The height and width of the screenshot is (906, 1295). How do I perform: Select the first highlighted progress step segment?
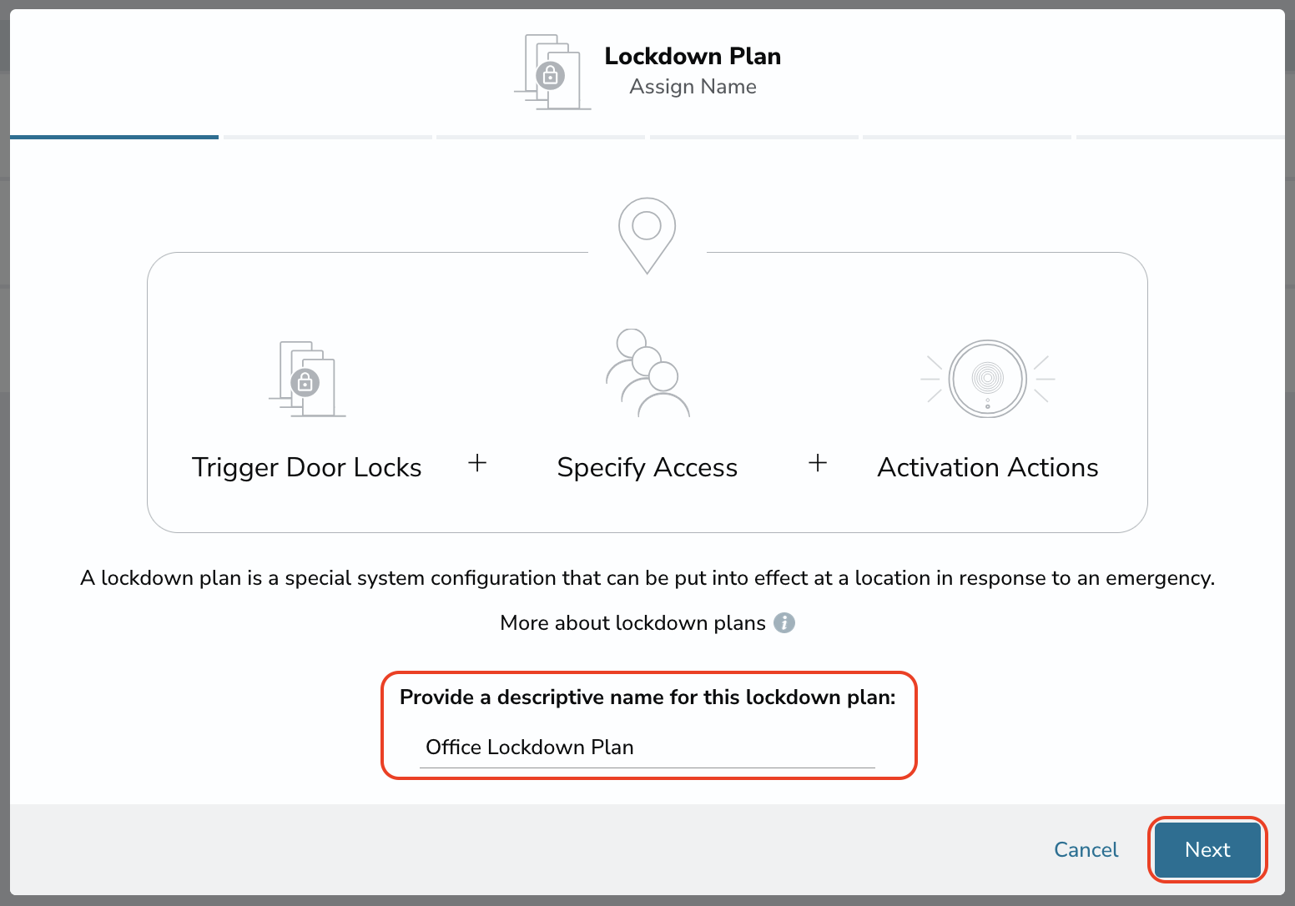coord(114,137)
